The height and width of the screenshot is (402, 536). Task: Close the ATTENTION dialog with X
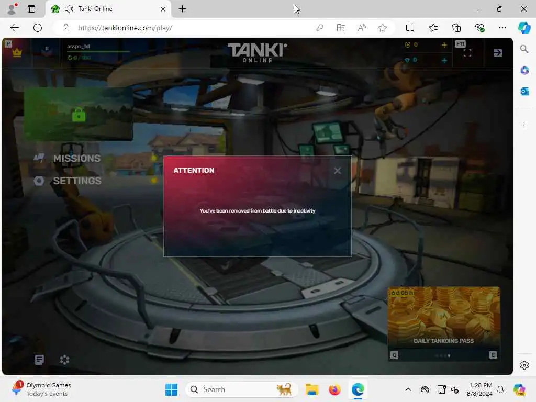pyautogui.click(x=338, y=171)
